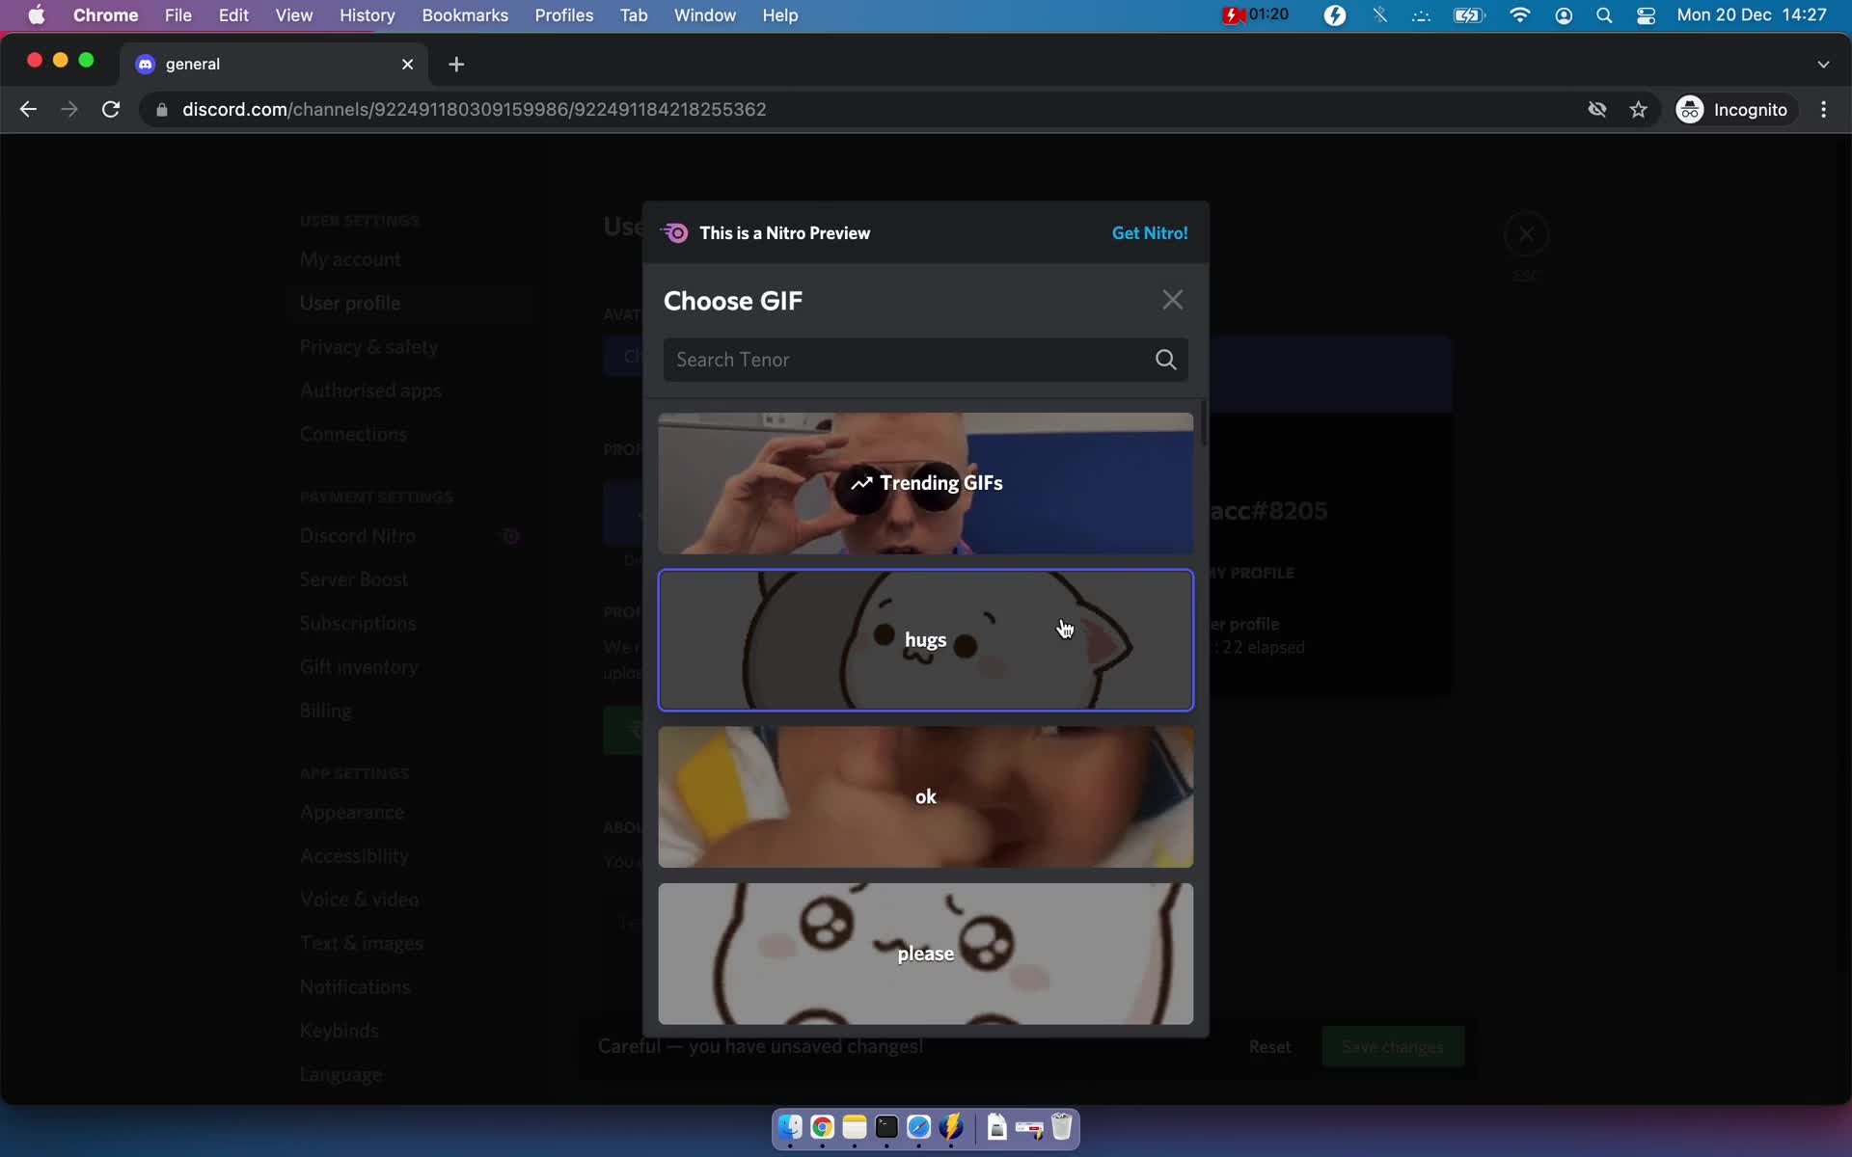Click the date and time display

pyautogui.click(x=1752, y=15)
